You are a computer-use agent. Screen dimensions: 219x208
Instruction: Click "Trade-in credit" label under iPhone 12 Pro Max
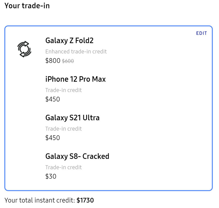(63, 90)
